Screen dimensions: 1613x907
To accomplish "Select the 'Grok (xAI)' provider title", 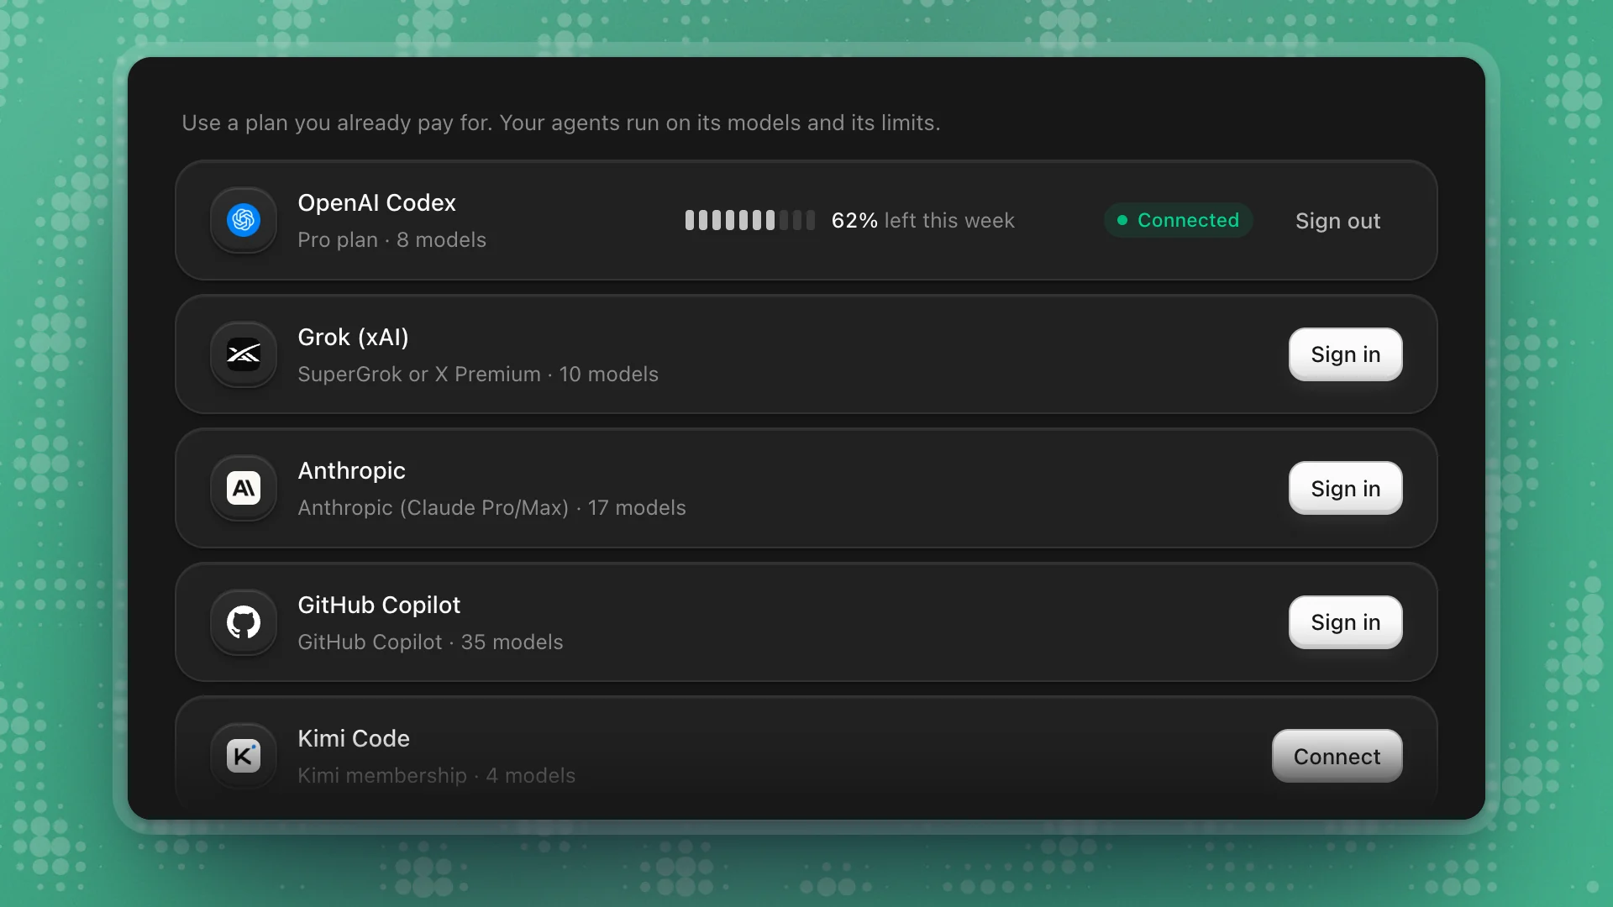I will pyautogui.click(x=353, y=338).
